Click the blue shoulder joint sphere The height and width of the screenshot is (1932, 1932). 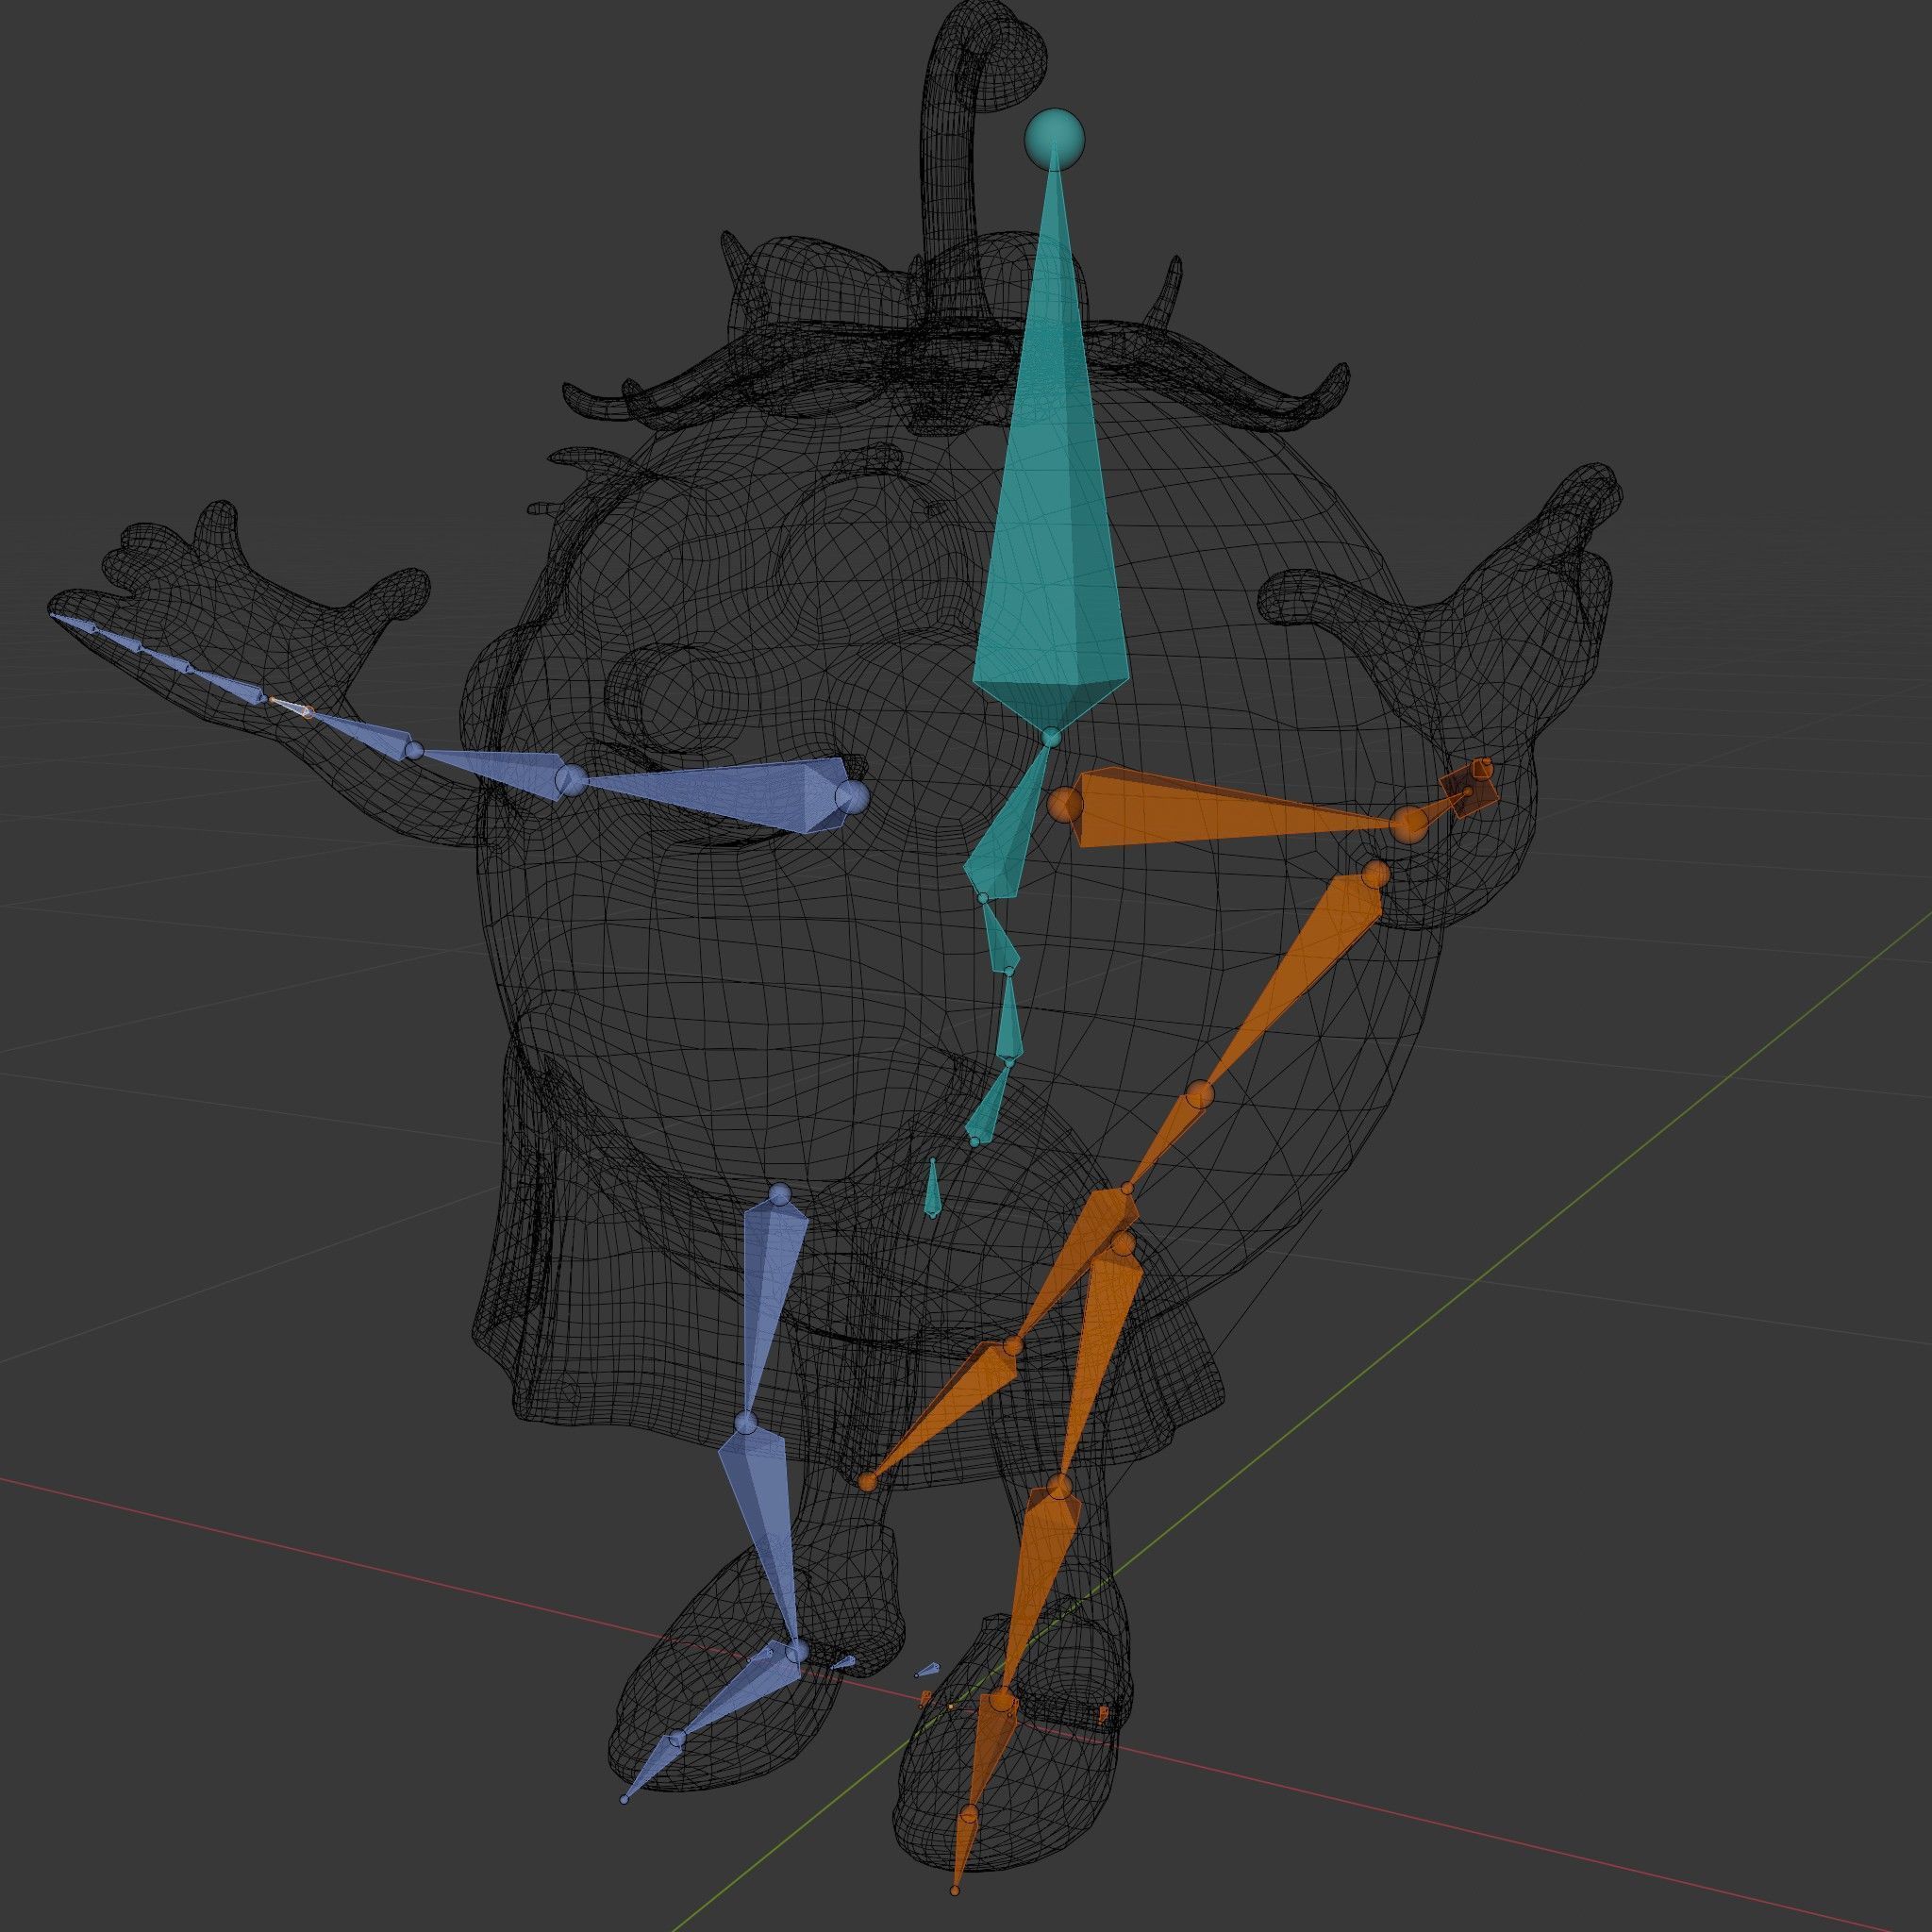click(x=852, y=797)
